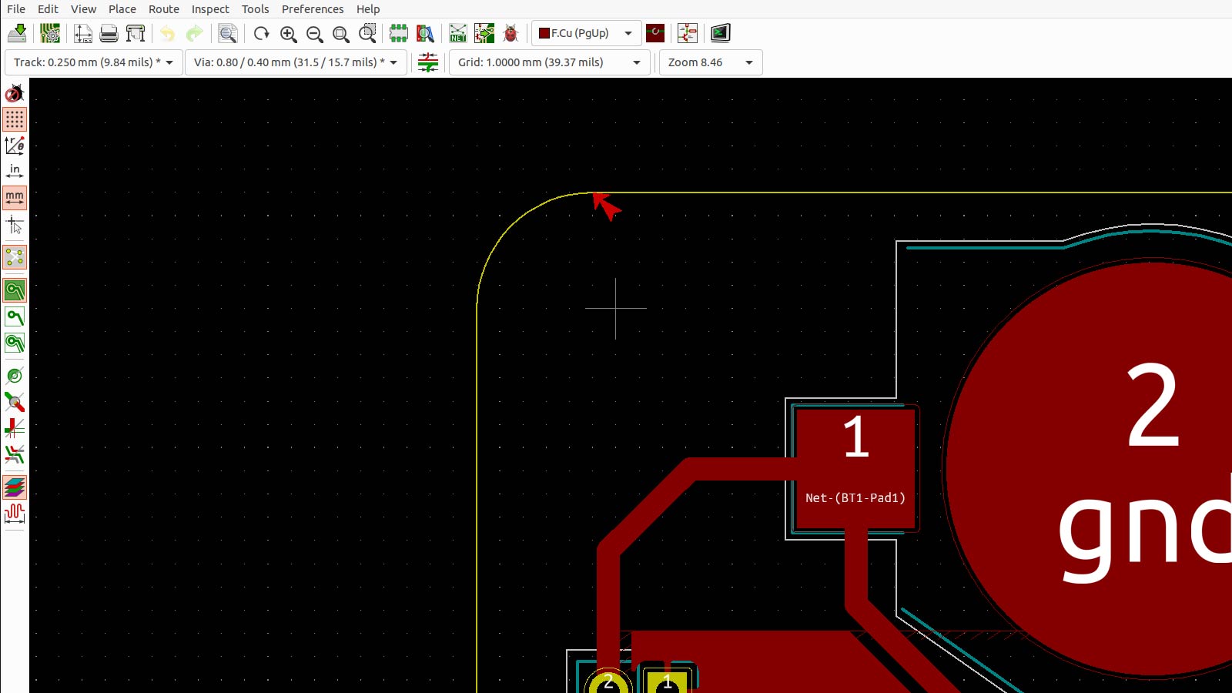Select pad 1 labeled Net-(BT1-Pad1)
1232x693 pixels.
click(855, 468)
